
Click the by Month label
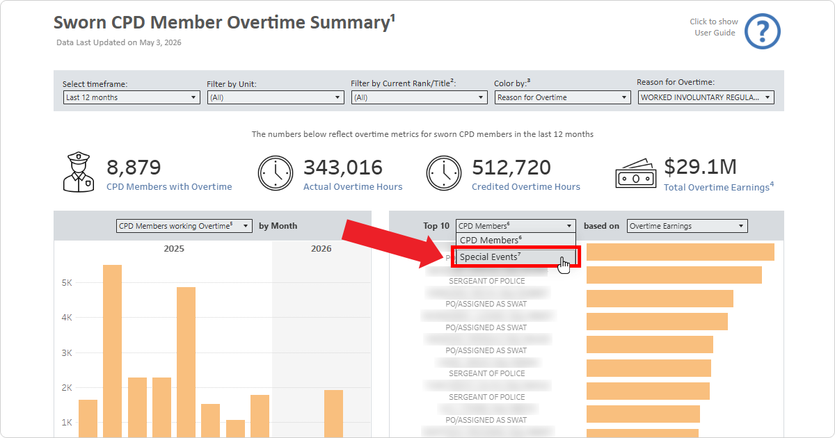(278, 226)
